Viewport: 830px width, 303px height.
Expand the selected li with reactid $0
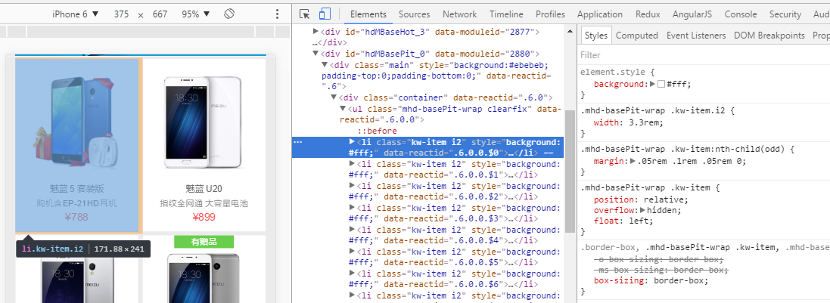tap(353, 142)
